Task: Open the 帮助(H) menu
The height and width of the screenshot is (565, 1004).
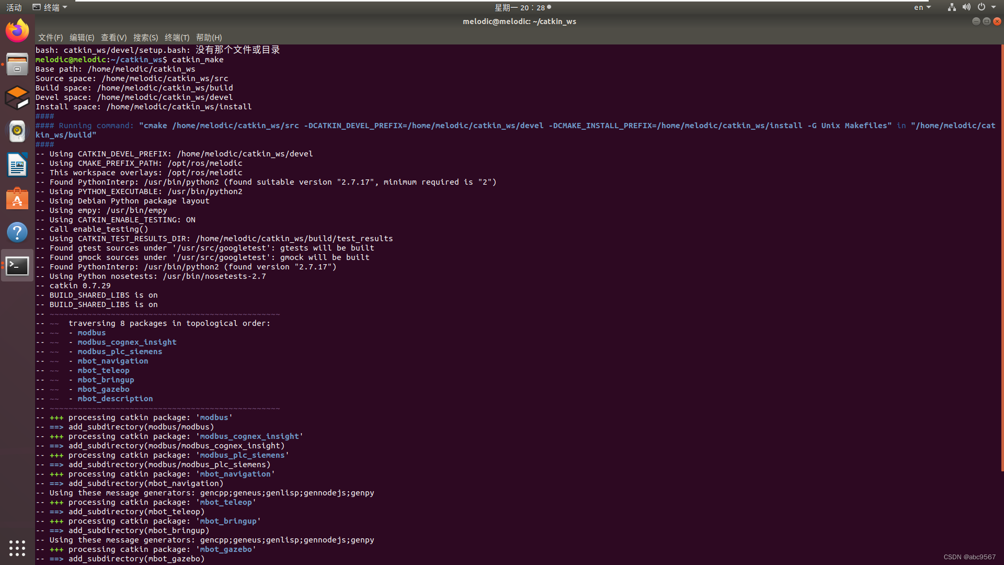Action: (x=209, y=38)
